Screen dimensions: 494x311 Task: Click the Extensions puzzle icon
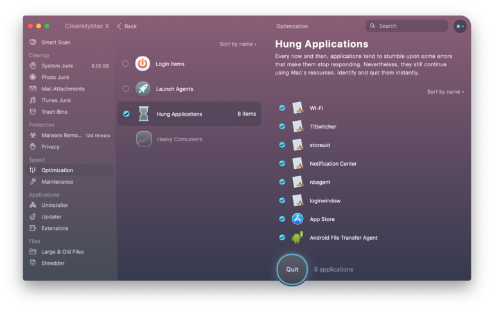click(33, 228)
